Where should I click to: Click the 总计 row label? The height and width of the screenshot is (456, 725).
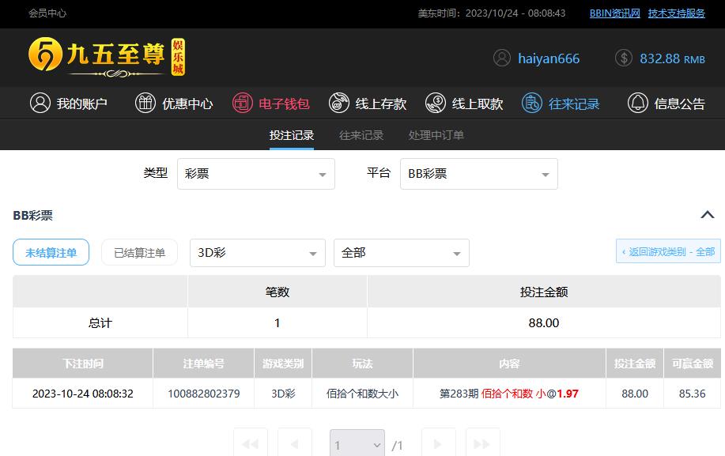(100, 323)
